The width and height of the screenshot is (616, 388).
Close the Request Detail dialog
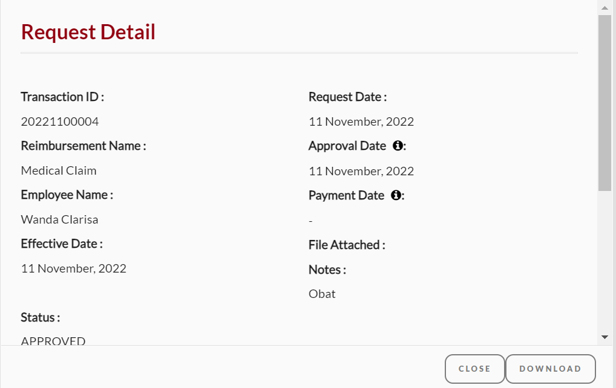[474, 369]
